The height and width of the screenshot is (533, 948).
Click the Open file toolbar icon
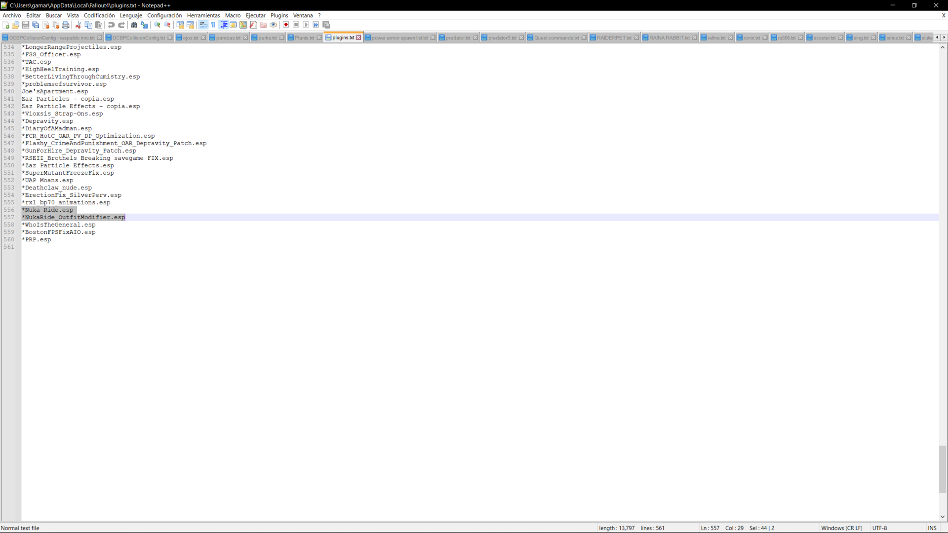tap(16, 25)
